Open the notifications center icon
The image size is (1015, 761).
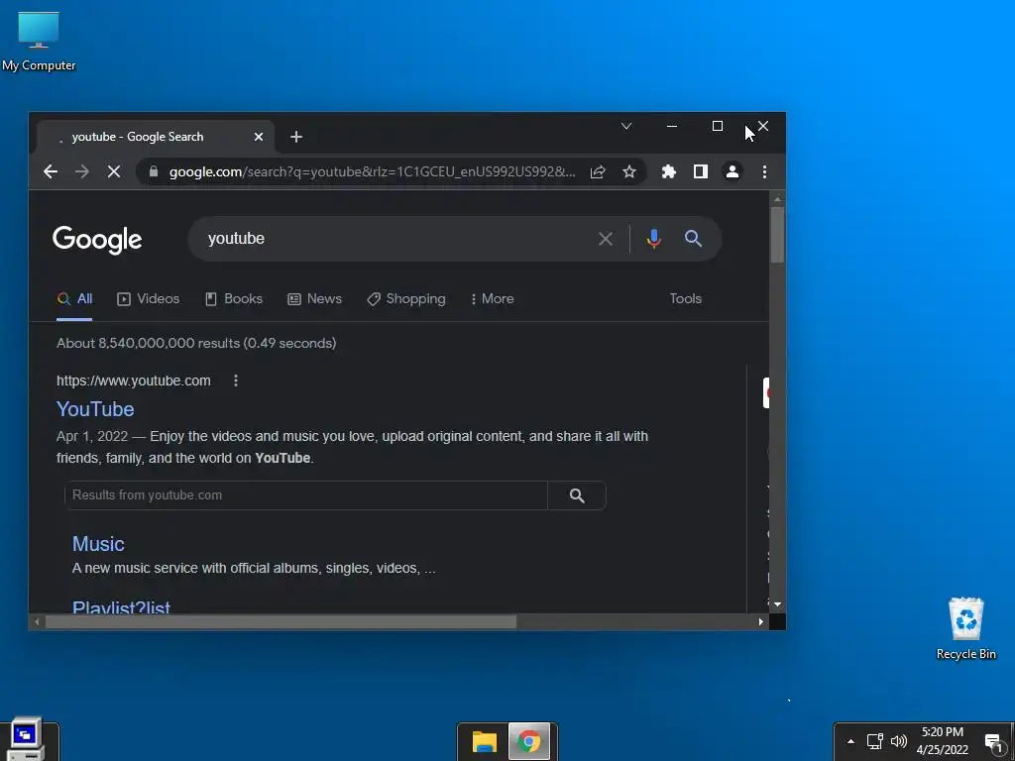993,743
